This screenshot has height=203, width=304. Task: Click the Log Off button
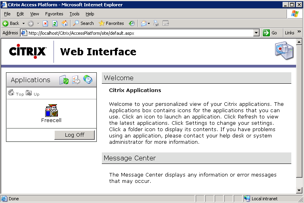(x=75, y=135)
